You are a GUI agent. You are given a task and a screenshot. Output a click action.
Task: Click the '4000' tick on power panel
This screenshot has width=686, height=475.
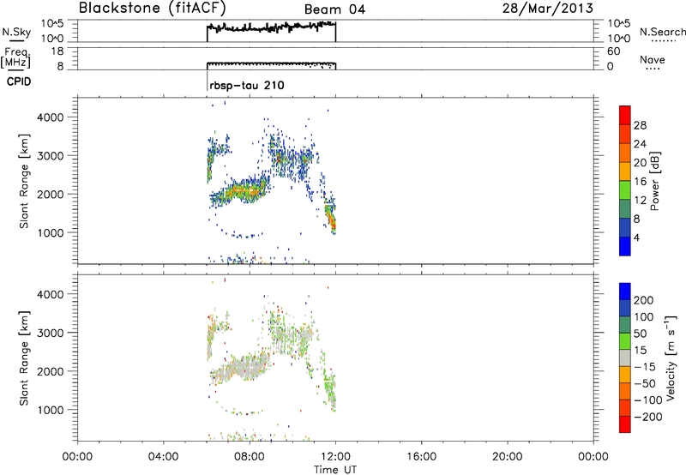pos(51,117)
